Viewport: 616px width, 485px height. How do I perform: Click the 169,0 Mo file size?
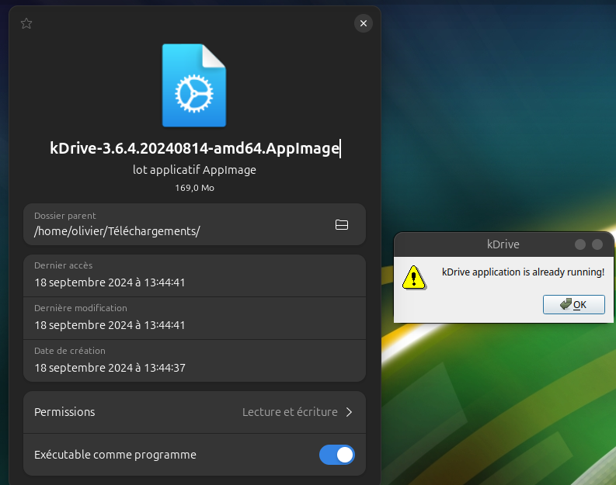[194, 188]
